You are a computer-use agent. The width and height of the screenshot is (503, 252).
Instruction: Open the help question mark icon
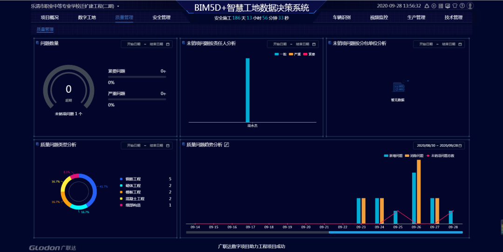click(x=462, y=6)
